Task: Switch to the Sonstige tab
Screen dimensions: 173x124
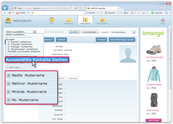Action: pos(73,78)
